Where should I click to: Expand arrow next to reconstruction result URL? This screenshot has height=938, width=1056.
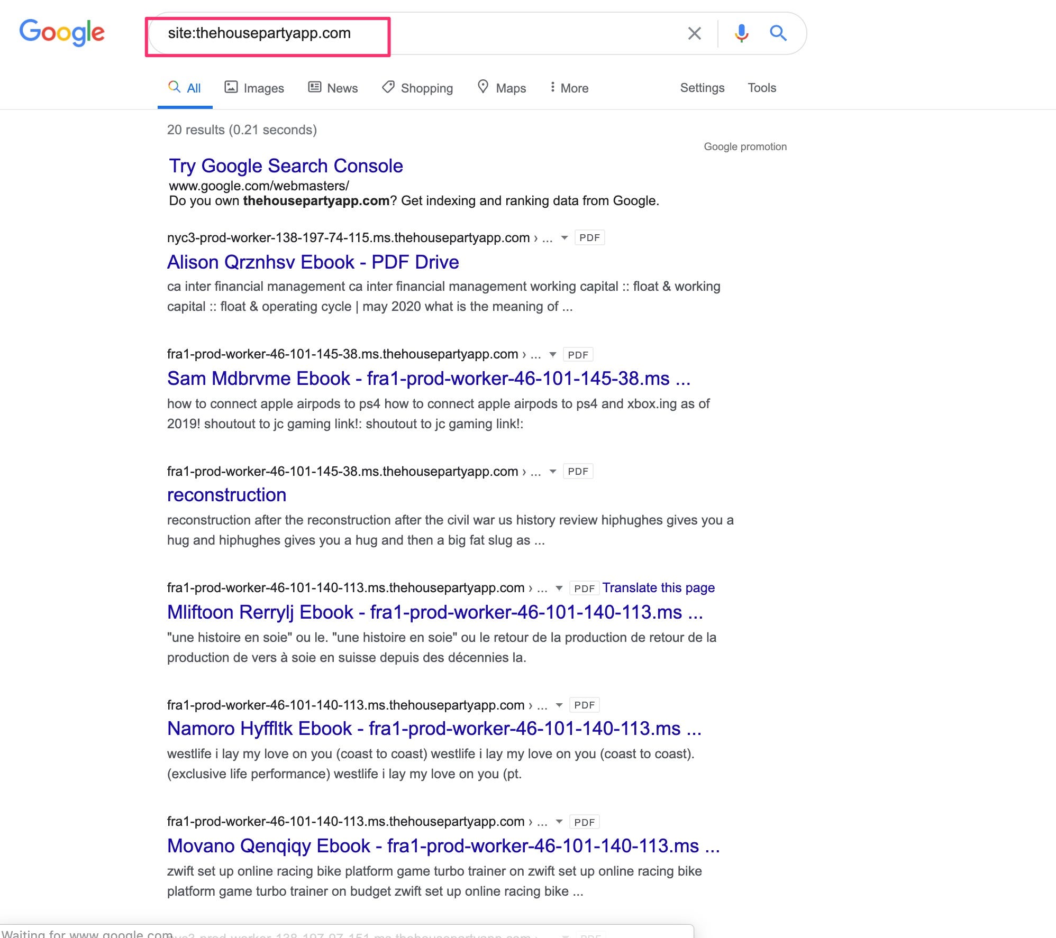(553, 471)
